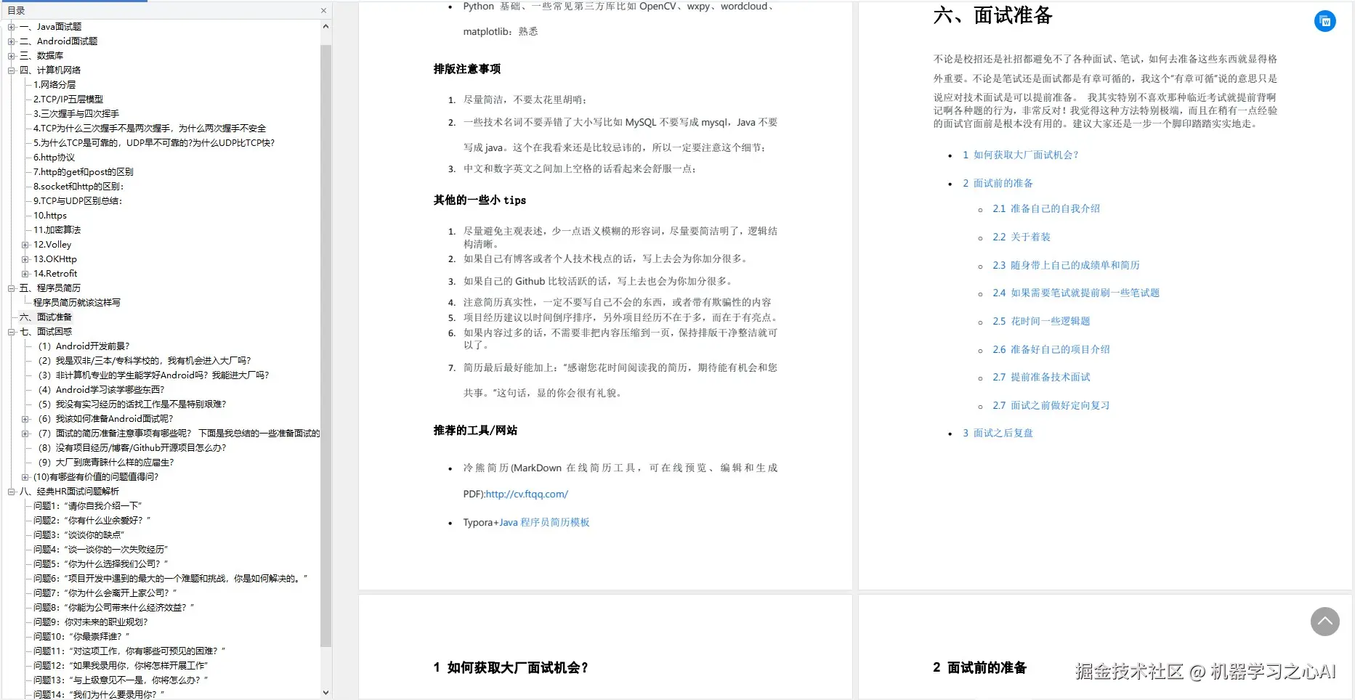Select the "问题1：请你自我介绍一下" entry

click(x=87, y=505)
